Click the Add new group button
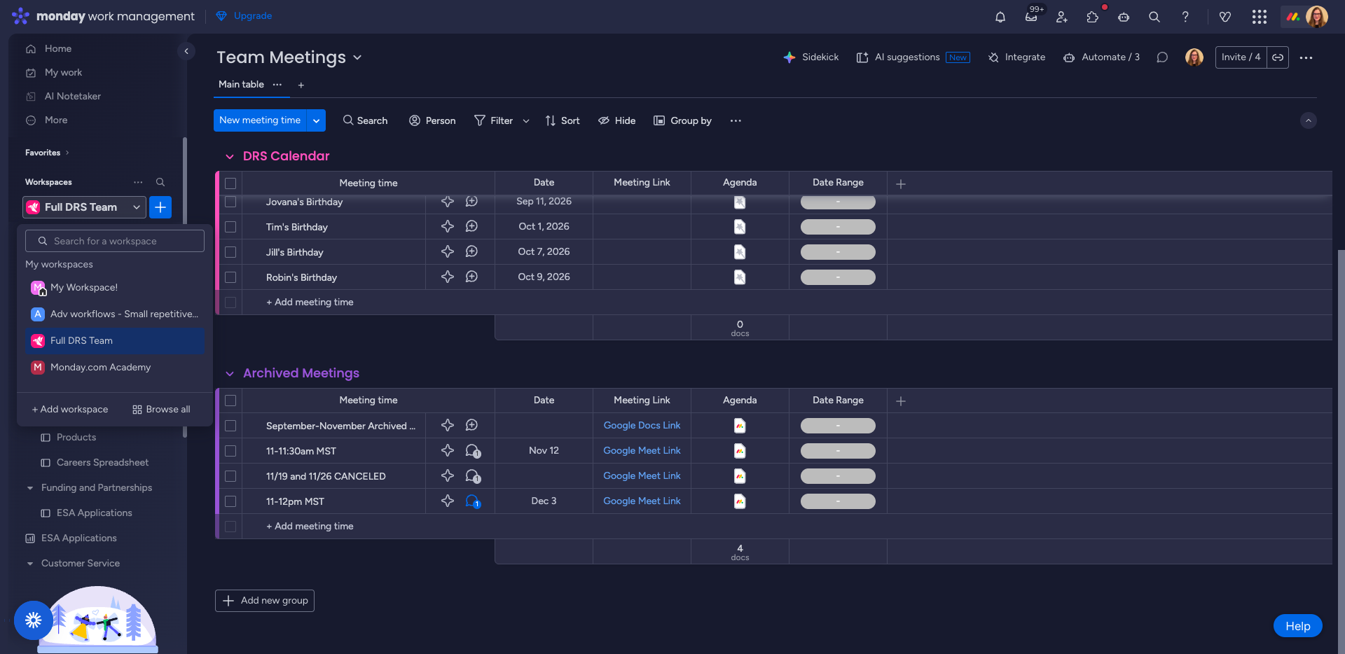The height and width of the screenshot is (654, 1345). (x=265, y=601)
